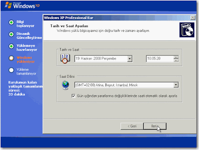Click the globe icon by time zone
199x150 pixels.
65,85
